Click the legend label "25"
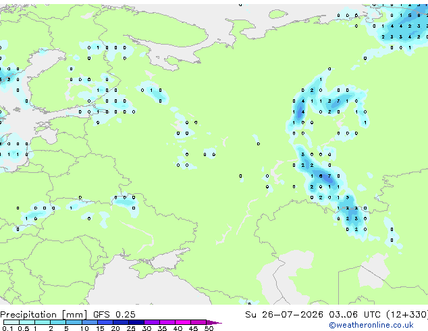Screen dimensions: 428x331 click(131, 328)
